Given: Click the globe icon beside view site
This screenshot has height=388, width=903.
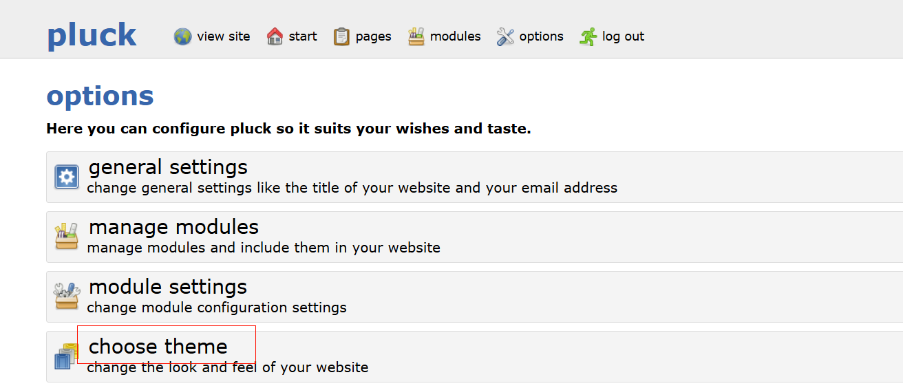Looking at the screenshot, I should pyautogui.click(x=182, y=36).
